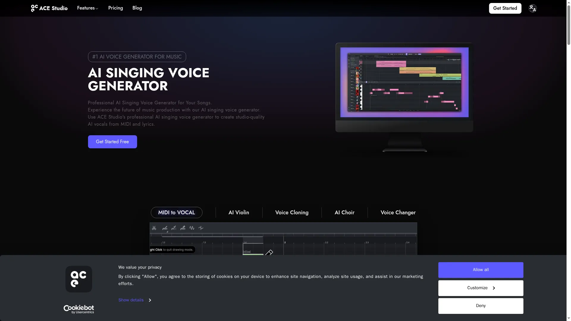Viewport: 571px width, 321px height.
Task: Select the pitch curve draw pen tool
Action: (x=165, y=228)
